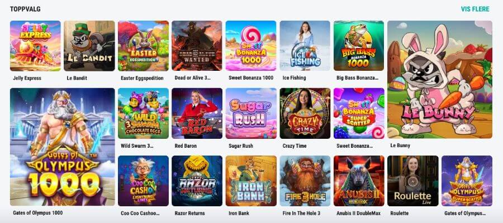Open the Sugar Rush game tile

click(x=251, y=113)
